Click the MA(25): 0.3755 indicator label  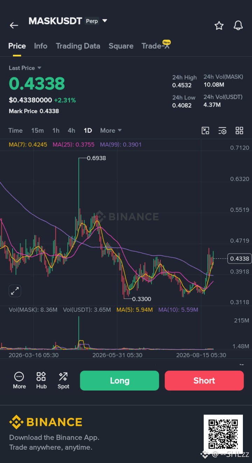click(x=73, y=144)
